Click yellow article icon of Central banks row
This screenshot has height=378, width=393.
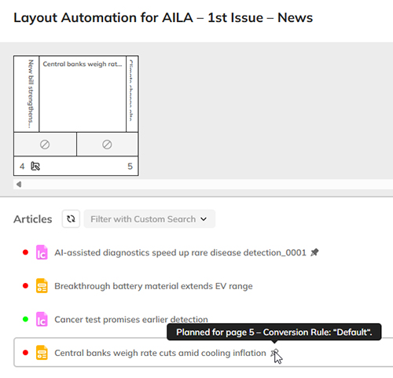42,353
